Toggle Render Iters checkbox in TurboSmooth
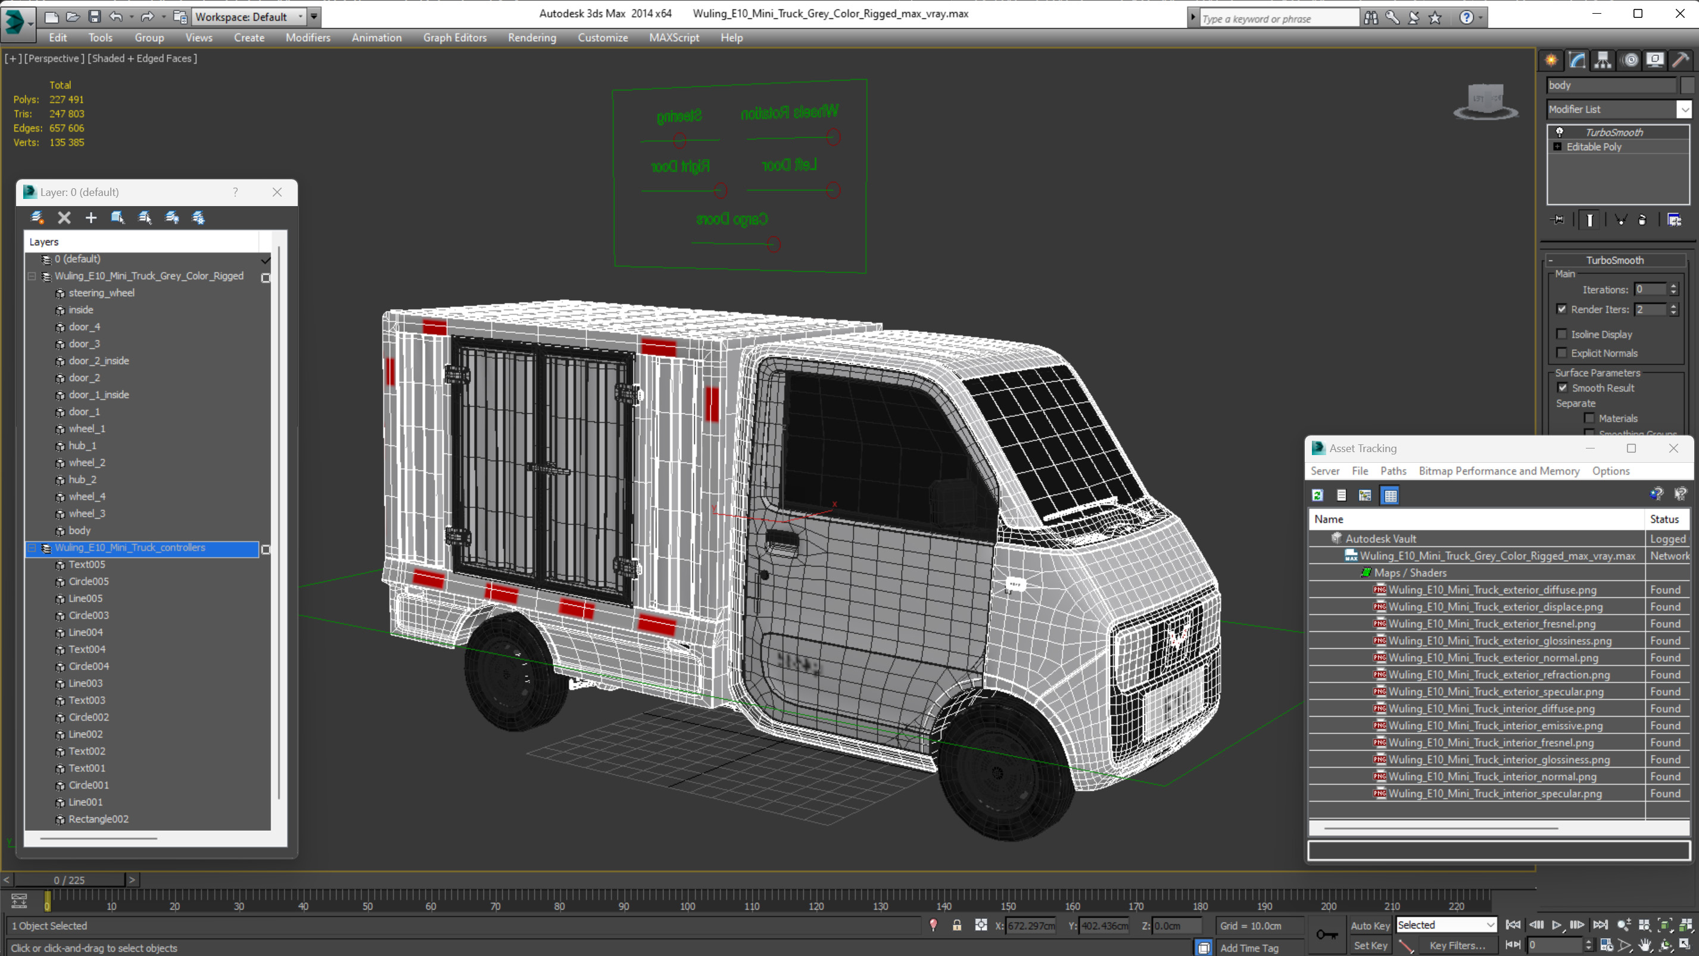 (x=1561, y=309)
